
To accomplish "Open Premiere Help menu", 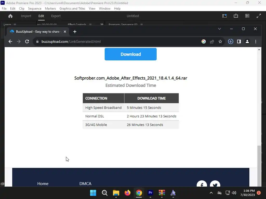I will pos(117,9).
